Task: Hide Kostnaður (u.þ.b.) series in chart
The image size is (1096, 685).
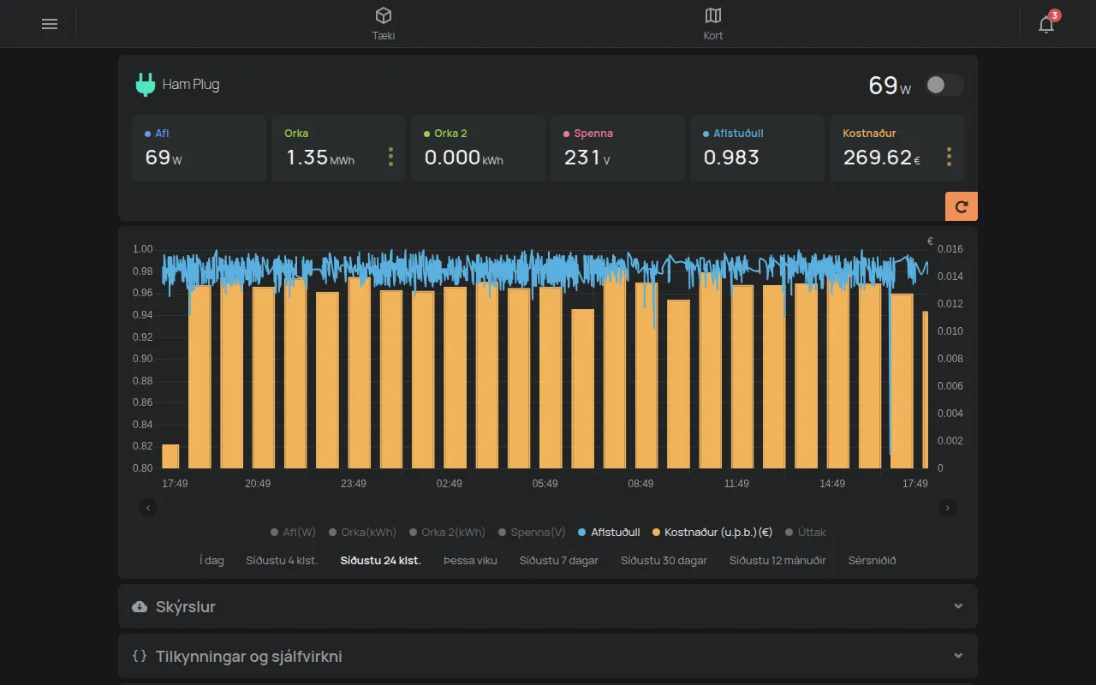Action: pos(712,533)
